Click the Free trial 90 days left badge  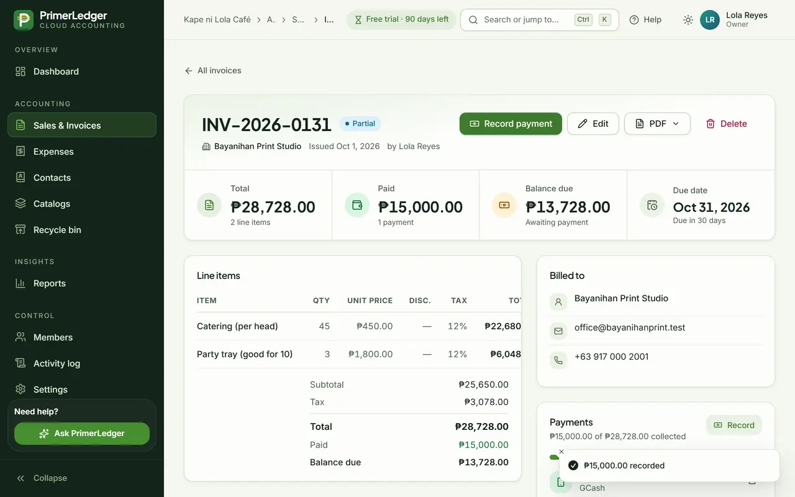pos(401,20)
